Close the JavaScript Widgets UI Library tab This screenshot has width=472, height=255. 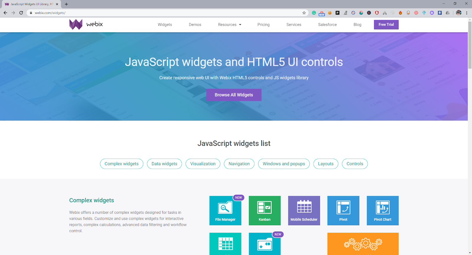coord(57,4)
